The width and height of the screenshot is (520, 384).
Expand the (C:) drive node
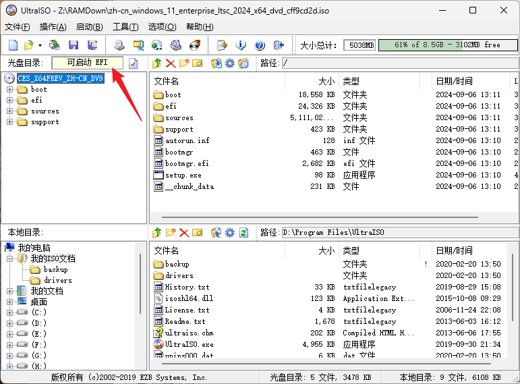9,312
